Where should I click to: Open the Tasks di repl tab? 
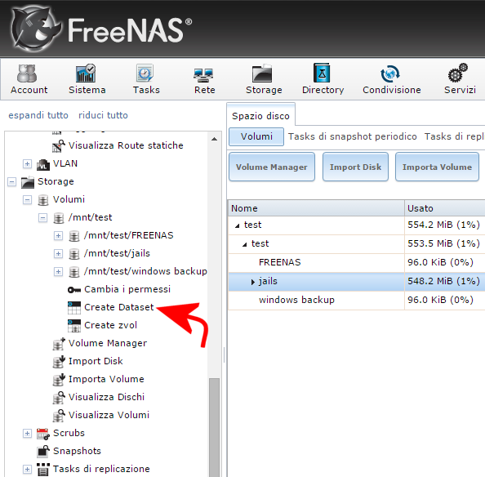454,136
